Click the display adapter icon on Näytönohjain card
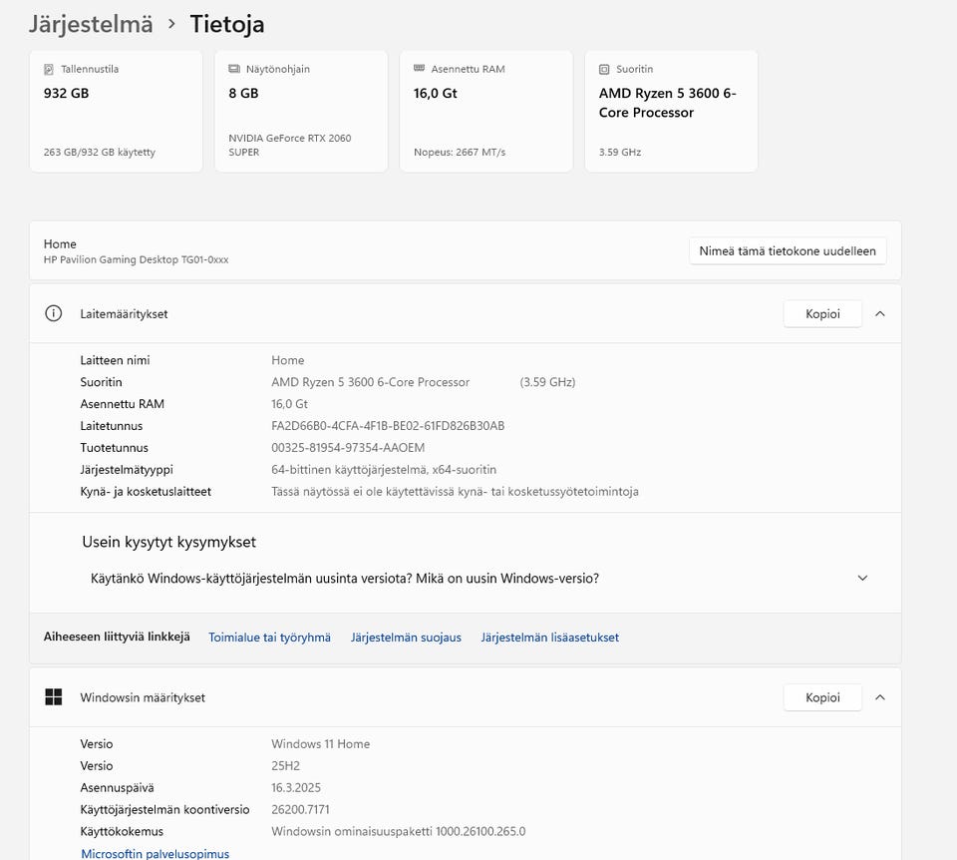Viewport: 957px width, 860px height. pyautogui.click(x=234, y=70)
